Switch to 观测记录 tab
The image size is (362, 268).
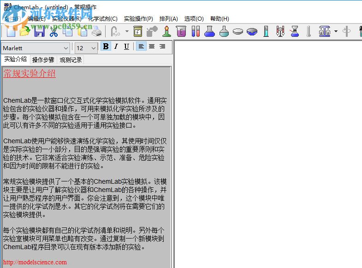click(x=71, y=60)
